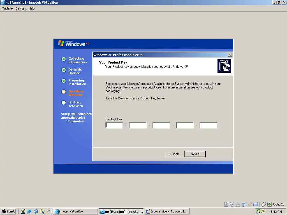Click the '33 minutes' remaining time text
This screenshot has width=287, height=215.
(x=75, y=121)
